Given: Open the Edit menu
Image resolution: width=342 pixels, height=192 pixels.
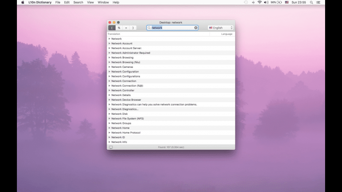Looking at the screenshot, I should [x=67, y=2].
